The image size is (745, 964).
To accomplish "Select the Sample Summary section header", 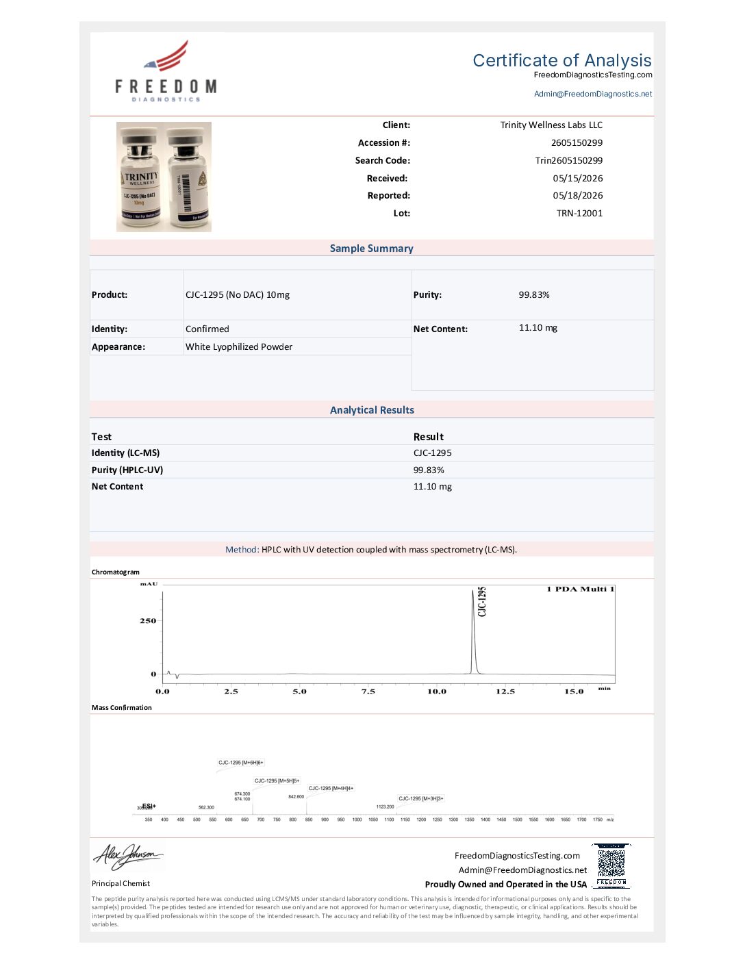I will point(372,249).
